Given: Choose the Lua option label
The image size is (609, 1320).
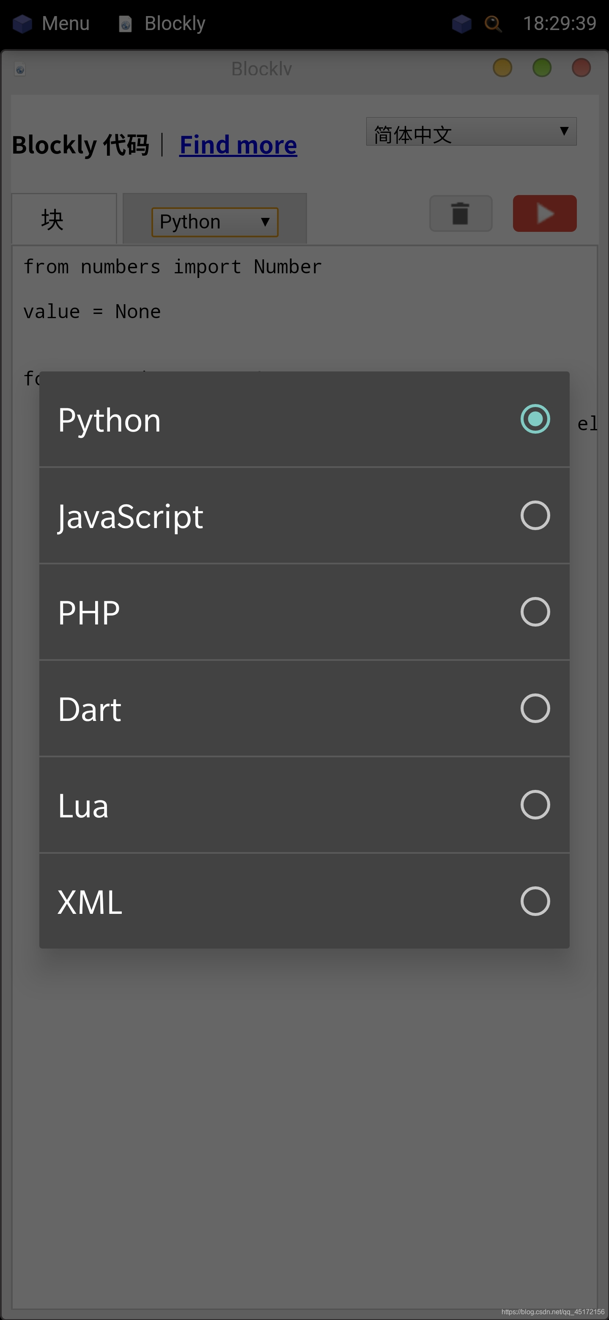Looking at the screenshot, I should [83, 806].
